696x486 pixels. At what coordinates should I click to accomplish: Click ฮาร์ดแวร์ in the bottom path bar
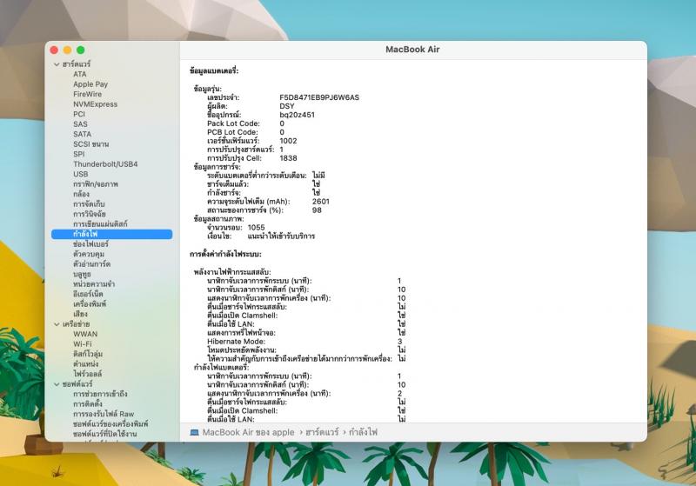(x=322, y=431)
